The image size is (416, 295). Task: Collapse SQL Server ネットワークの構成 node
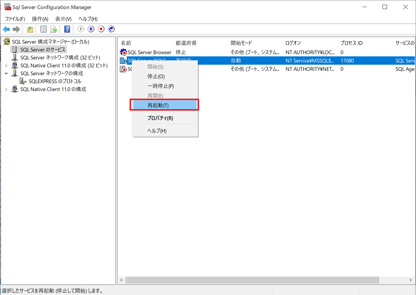click(x=6, y=73)
